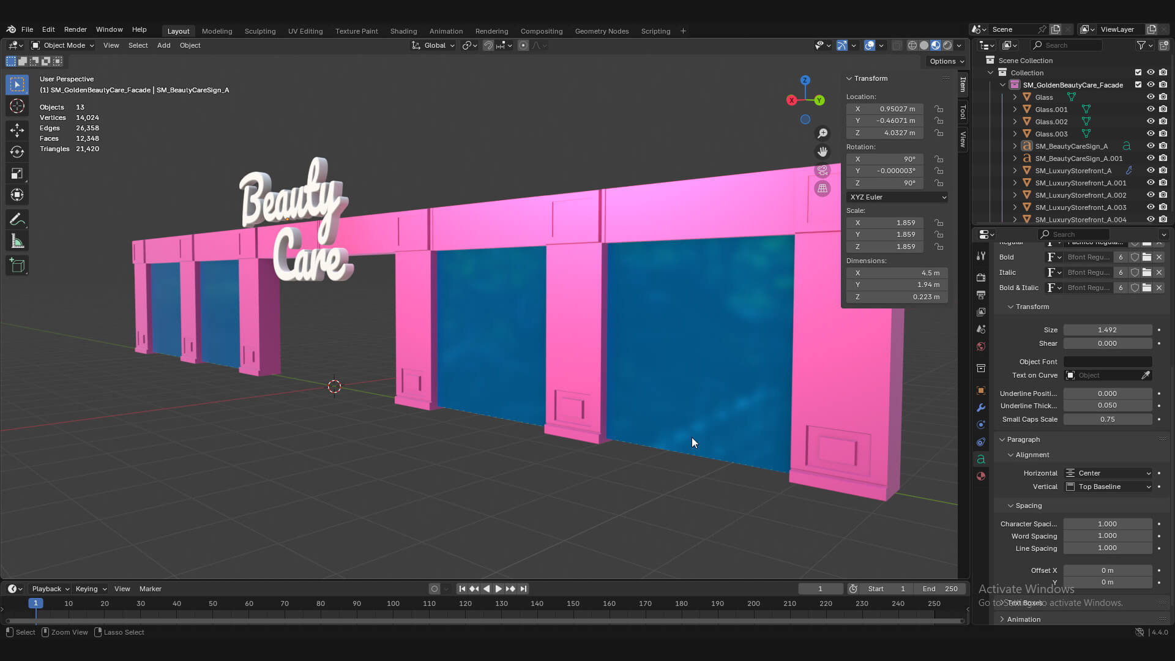The width and height of the screenshot is (1175, 661).
Task: Hide Glass.001 object in viewport
Action: click(1151, 110)
